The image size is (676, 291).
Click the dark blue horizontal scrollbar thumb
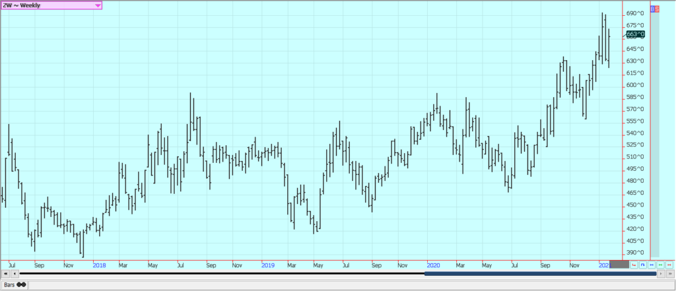[540, 273]
